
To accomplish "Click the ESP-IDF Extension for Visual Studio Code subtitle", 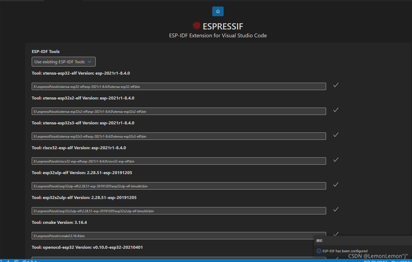I will pos(218,35).
